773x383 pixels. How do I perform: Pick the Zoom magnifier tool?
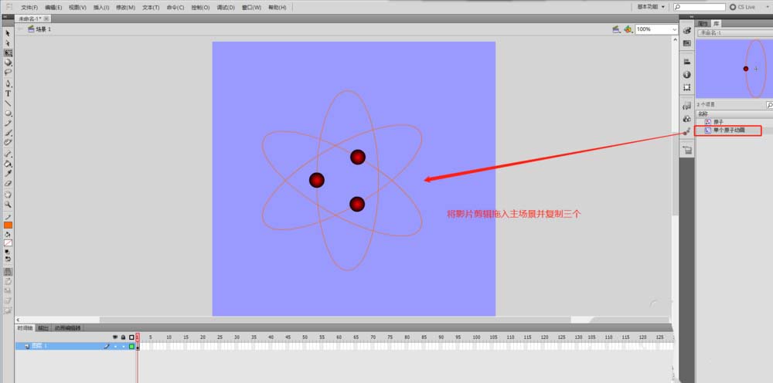click(9, 204)
